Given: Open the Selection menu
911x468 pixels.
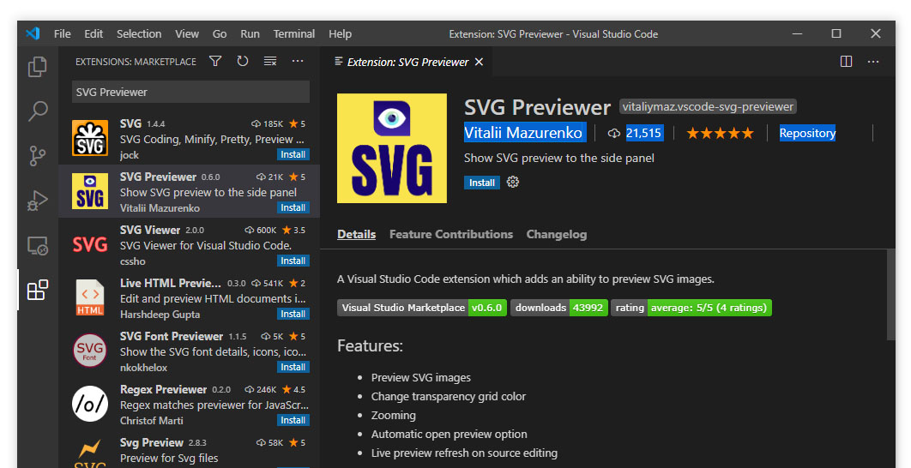Looking at the screenshot, I should coord(139,33).
